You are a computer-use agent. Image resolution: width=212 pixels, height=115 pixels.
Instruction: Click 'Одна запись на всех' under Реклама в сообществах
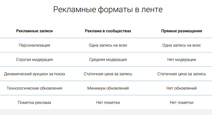108,45
